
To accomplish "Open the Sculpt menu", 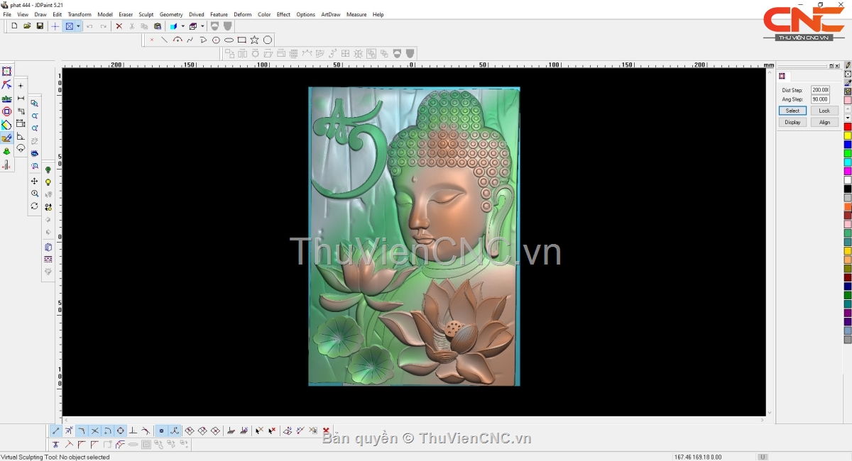I will pos(146,14).
